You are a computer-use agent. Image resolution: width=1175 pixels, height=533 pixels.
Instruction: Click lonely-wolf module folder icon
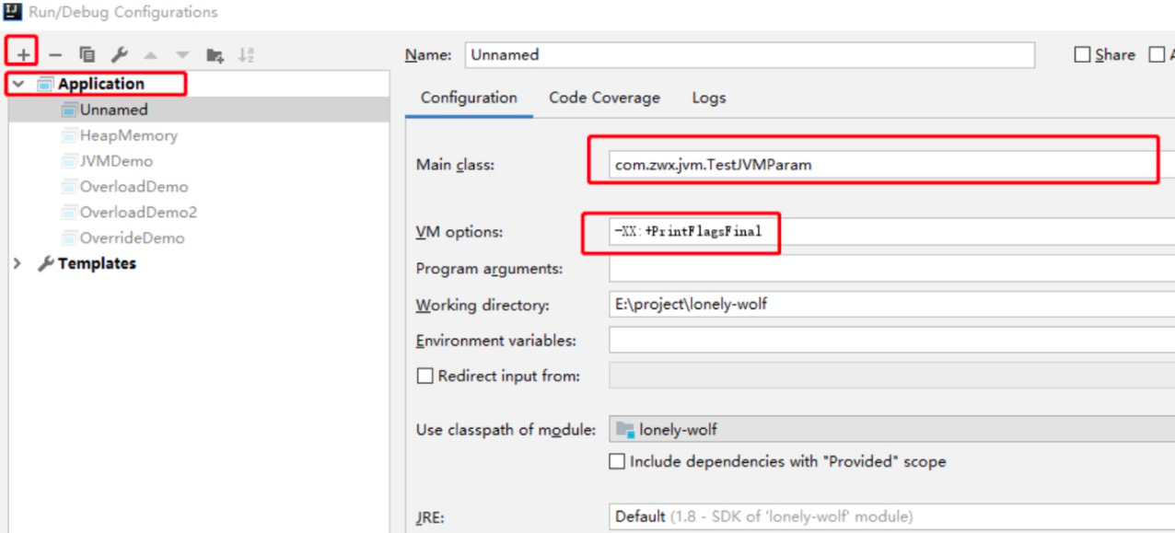pyautogui.click(x=626, y=429)
